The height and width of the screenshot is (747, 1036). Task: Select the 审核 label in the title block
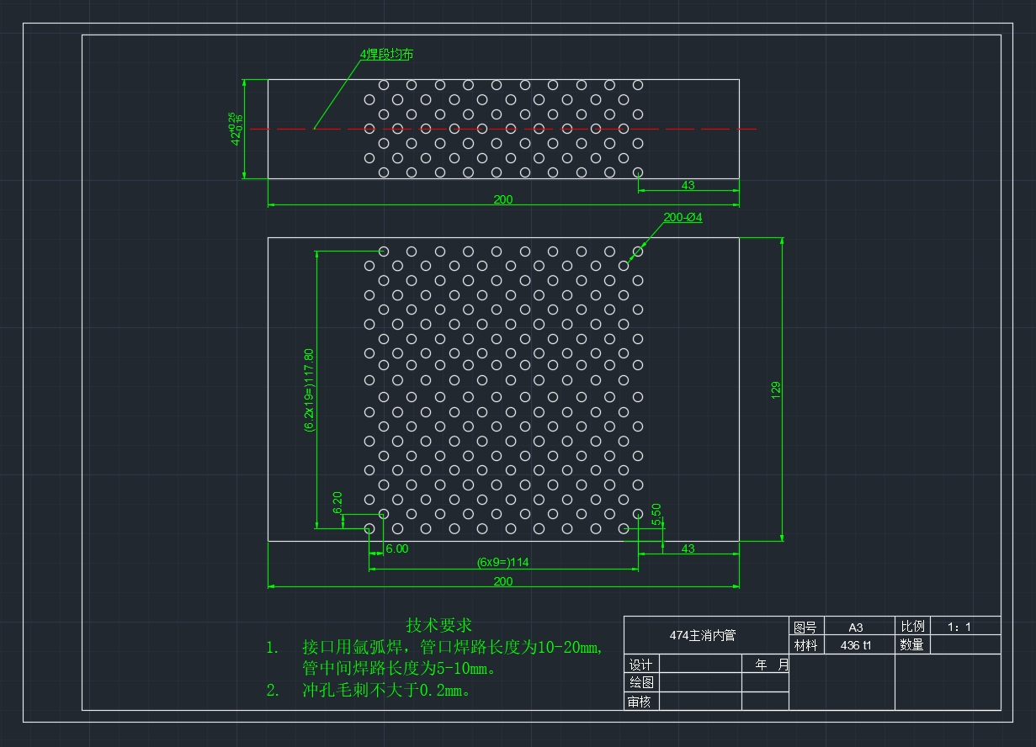coord(641,702)
